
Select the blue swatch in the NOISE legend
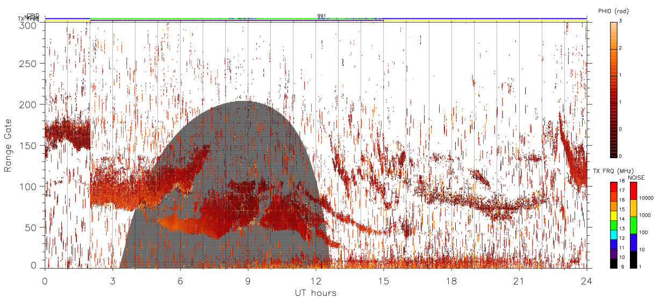pyautogui.click(x=633, y=242)
